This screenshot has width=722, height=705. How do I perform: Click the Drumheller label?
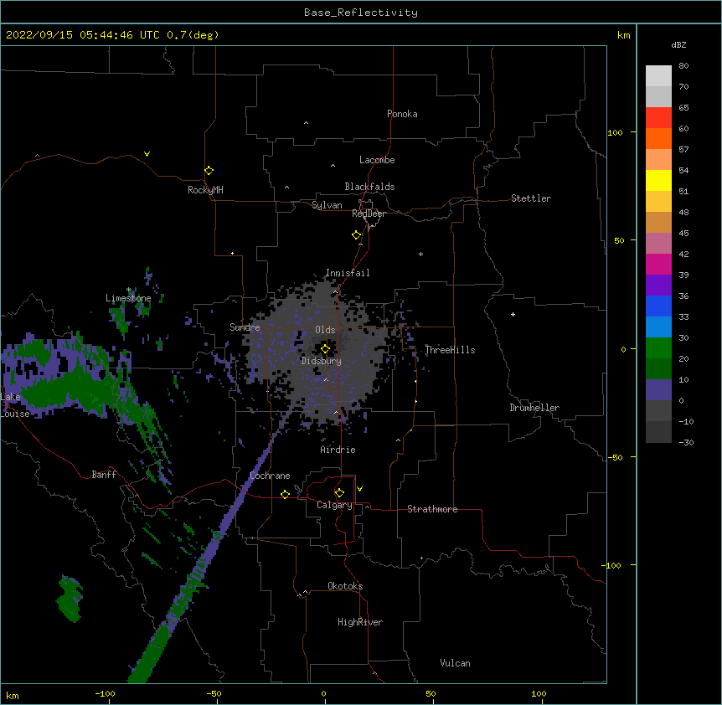(x=534, y=408)
